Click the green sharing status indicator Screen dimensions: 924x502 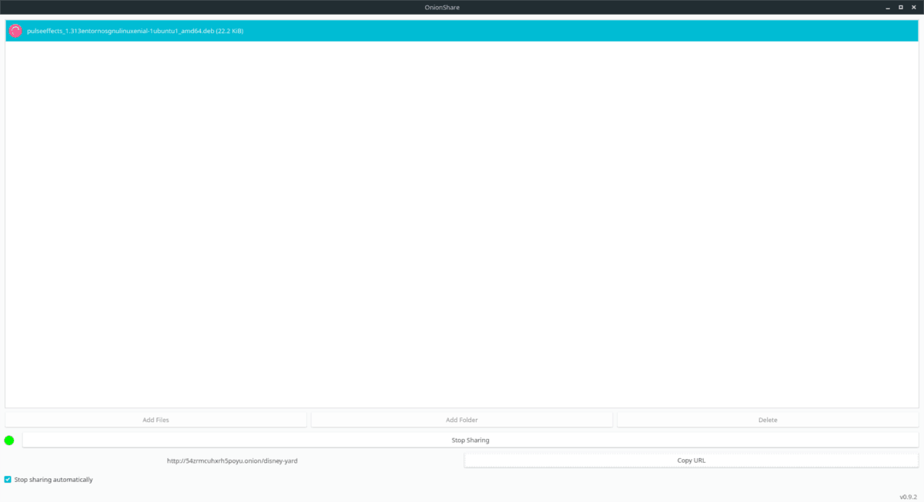click(x=9, y=440)
